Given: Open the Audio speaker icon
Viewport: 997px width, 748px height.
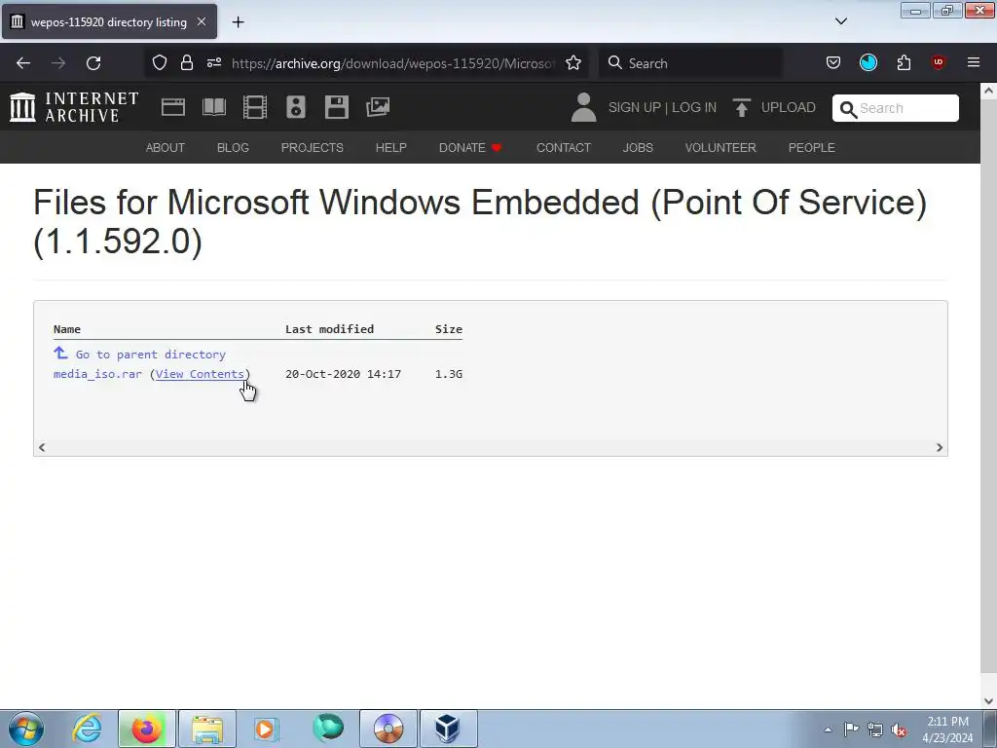Looking at the screenshot, I should point(296,107).
